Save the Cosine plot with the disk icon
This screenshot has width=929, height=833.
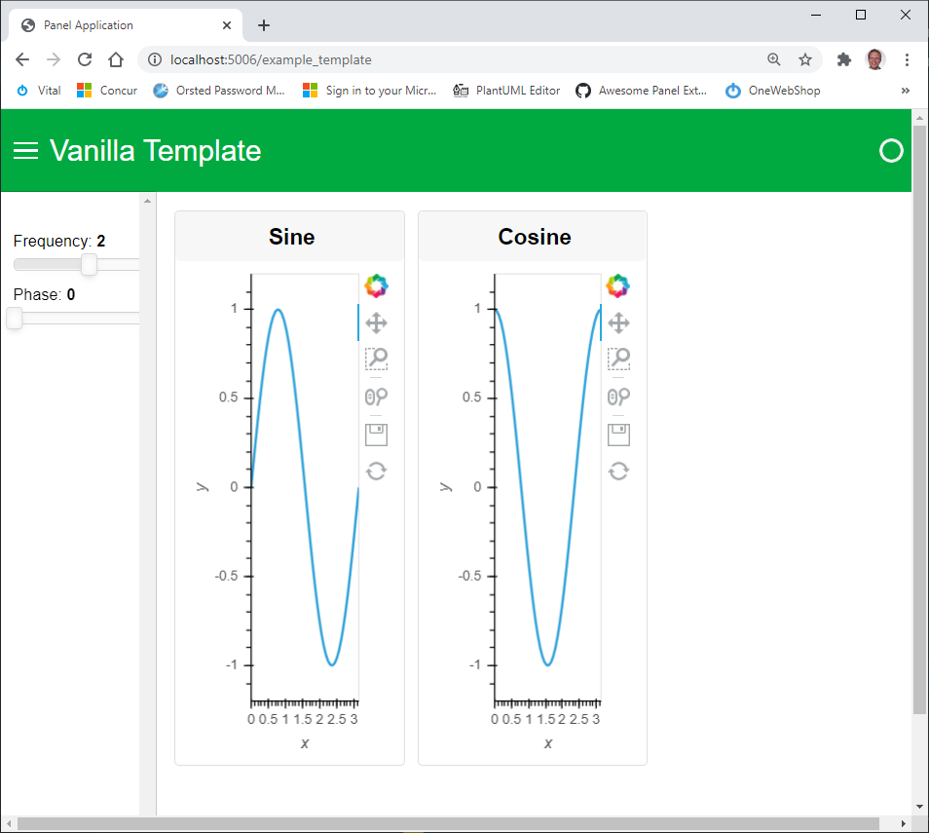(x=618, y=434)
